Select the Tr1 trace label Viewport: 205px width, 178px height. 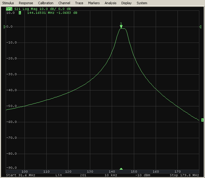pos(9,9)
